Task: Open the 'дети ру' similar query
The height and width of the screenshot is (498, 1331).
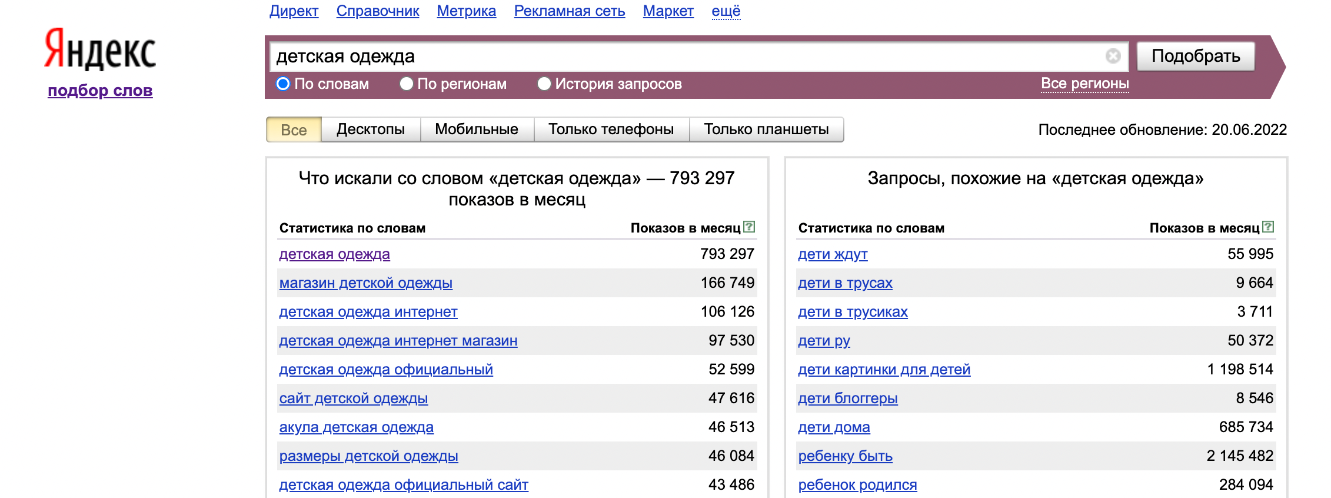Action: (x=823, y=341)
